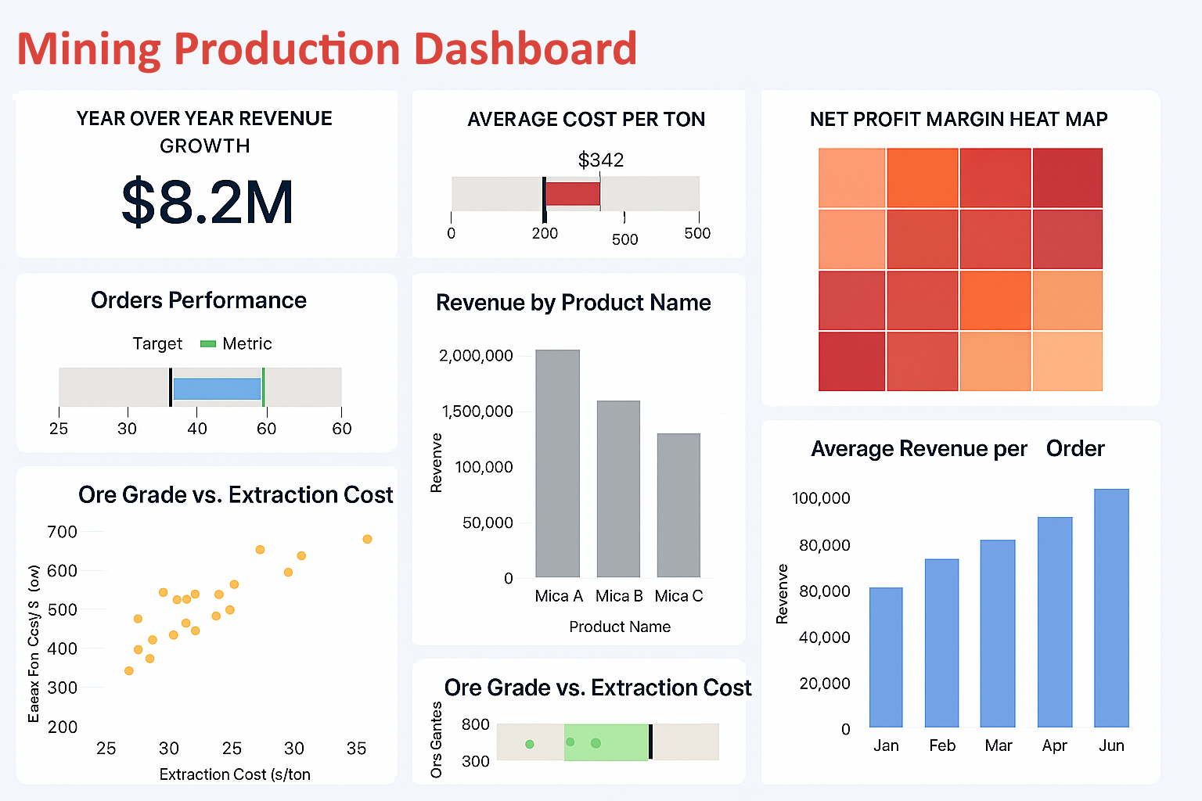Click the lightest orange heat map cell
Screen dimensions: 1202x801
(x=1067, y=361)
